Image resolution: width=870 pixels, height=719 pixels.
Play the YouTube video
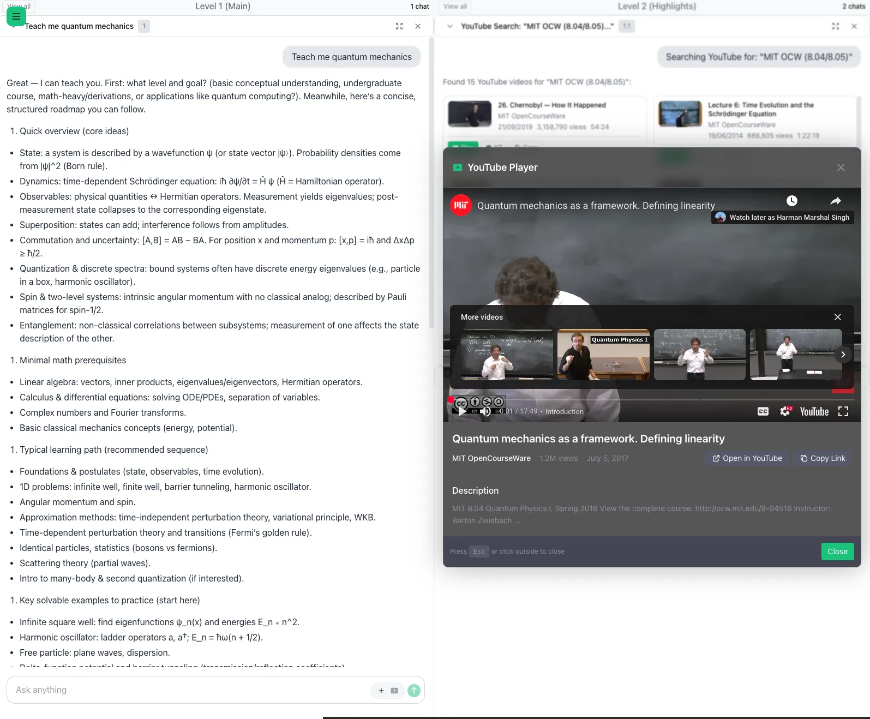click(462, 411)
